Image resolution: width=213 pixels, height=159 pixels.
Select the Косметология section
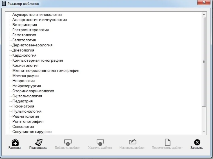point(25,65)
